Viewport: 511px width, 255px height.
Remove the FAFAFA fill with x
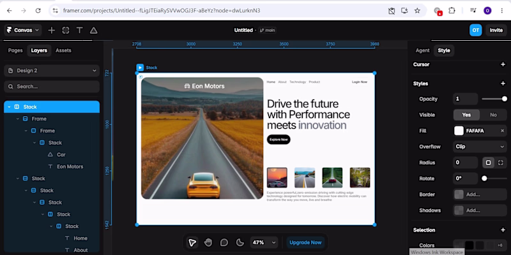(502, 131)
